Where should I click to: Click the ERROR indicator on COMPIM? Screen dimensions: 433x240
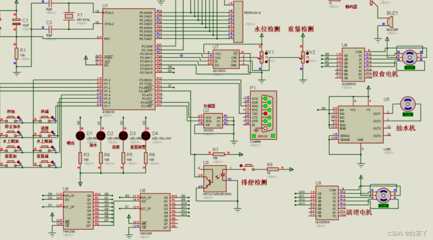click(262, 136)
